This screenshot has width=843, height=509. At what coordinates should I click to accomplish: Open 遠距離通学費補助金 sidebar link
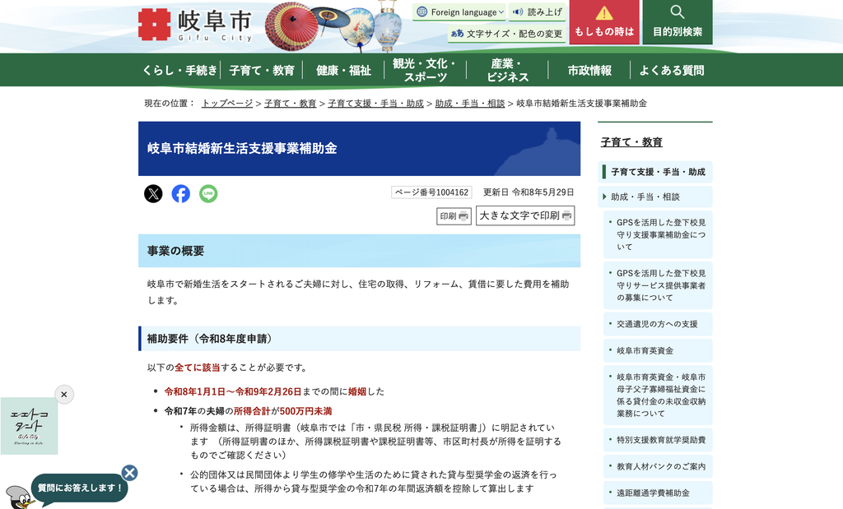tap(658, 493)
